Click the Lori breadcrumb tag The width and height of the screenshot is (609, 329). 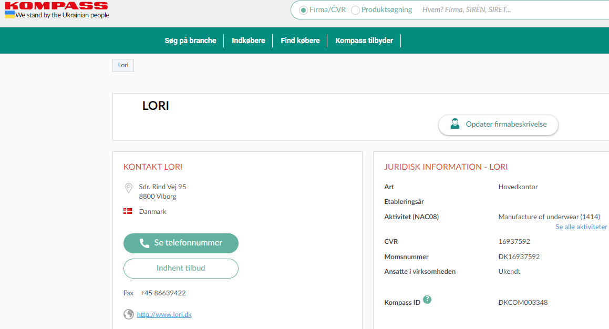point(123,65)
